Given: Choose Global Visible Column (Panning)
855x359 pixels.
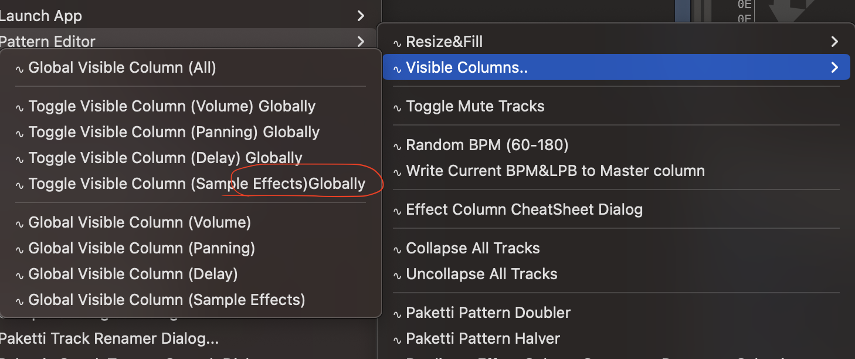Looking at the screenshot, I should [141, 248].
